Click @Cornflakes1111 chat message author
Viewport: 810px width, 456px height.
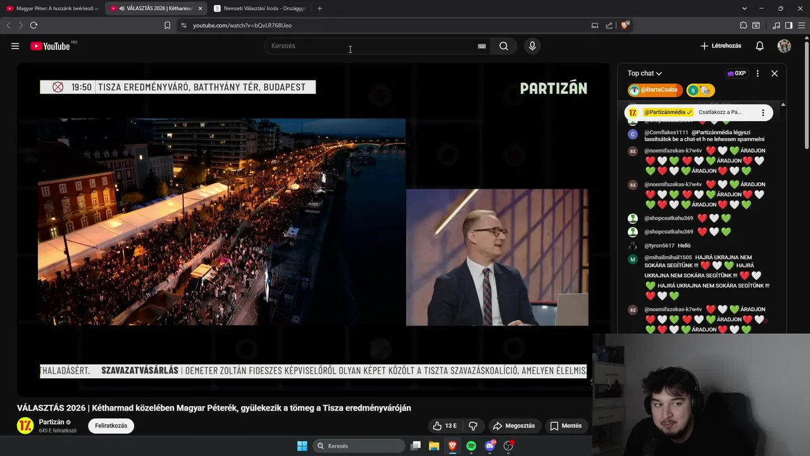[666, 132]
